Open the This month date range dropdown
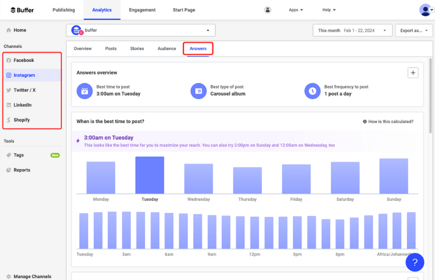The image size is (435, 280). click(352, 30)
